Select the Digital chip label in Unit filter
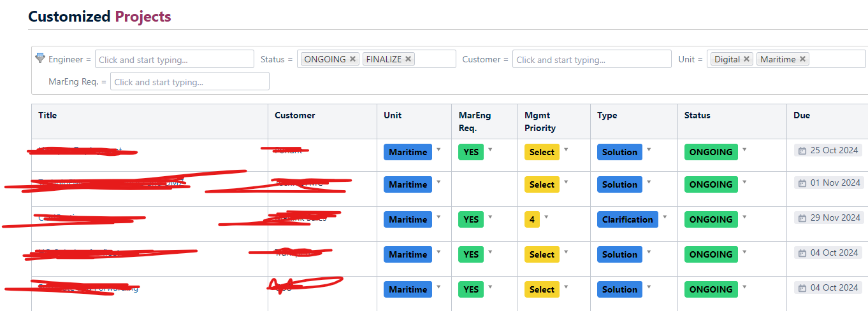This screenshot has width=868, height=311. 727,59
